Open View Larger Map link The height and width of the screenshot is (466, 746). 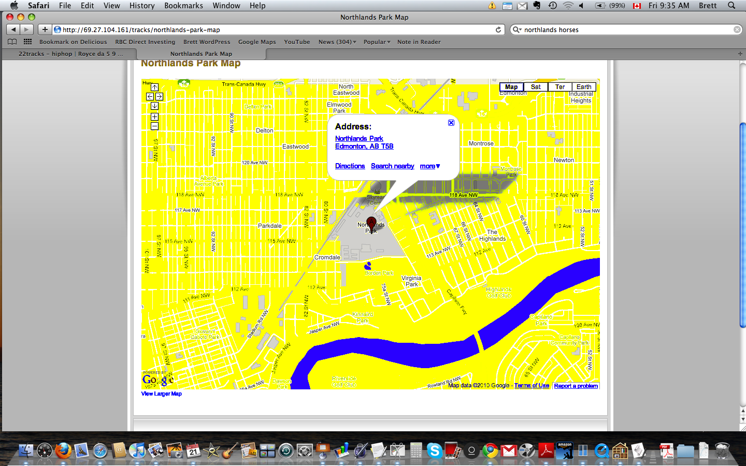162,394
